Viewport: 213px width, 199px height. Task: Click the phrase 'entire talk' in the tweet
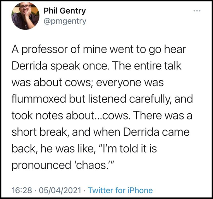point(158,66)
